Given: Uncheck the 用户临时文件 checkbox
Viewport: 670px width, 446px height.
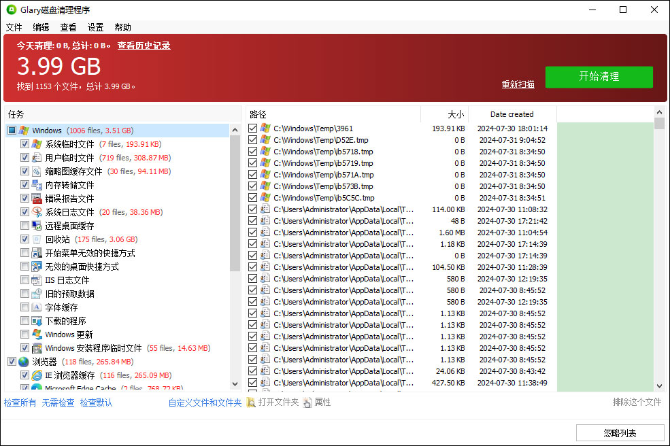Looking at the screenshot, I should [x=24, y=158].
